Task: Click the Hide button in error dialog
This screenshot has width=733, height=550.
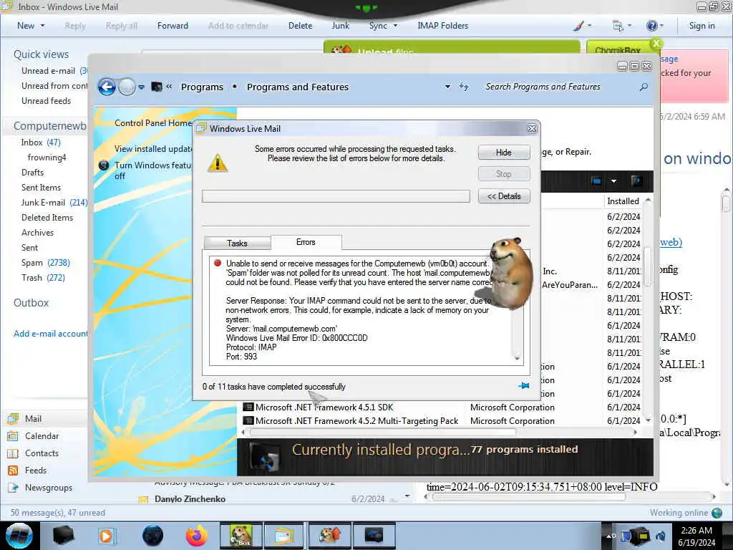Action: 503,153
